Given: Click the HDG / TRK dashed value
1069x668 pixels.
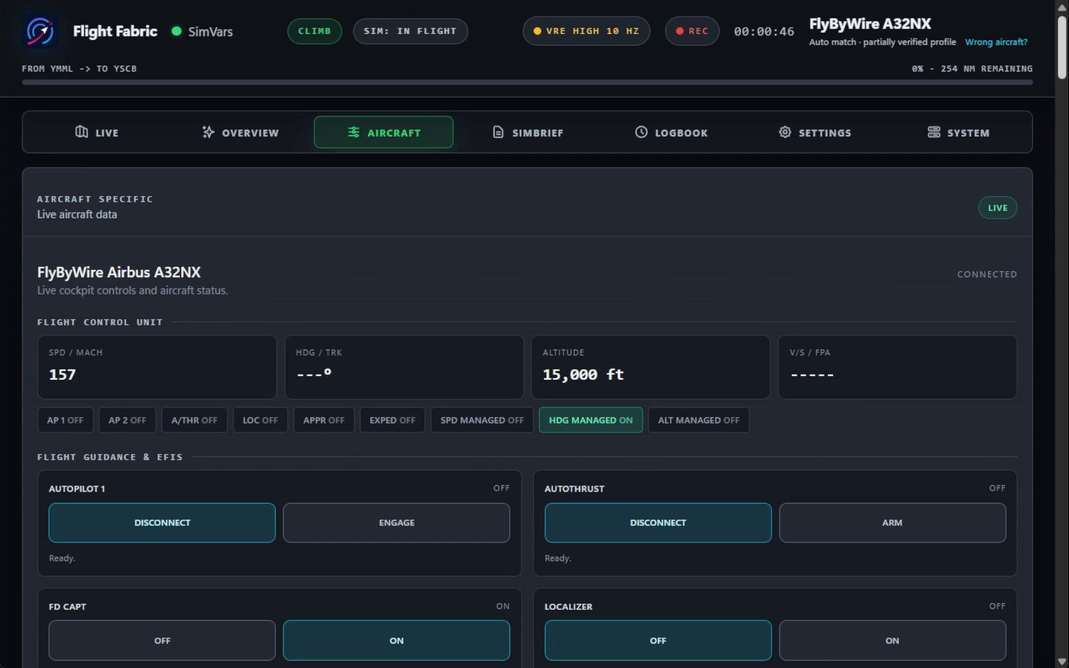Looking at the screenshot, I should [x=314, y=374].
